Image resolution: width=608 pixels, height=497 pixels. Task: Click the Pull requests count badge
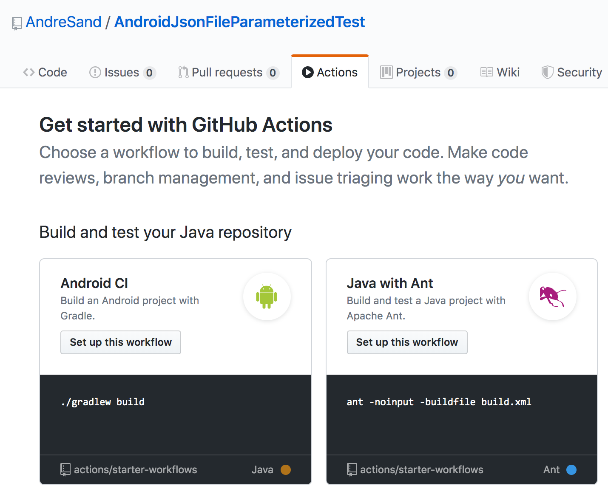coord(273,73)
